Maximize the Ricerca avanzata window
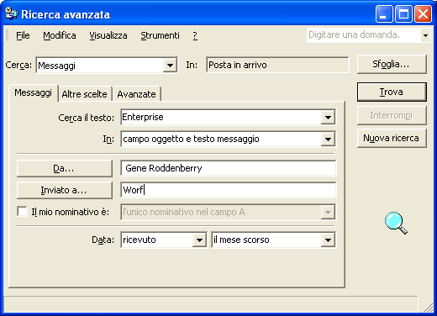The height and width of the screenshot is (316, 437). [403, 13]
